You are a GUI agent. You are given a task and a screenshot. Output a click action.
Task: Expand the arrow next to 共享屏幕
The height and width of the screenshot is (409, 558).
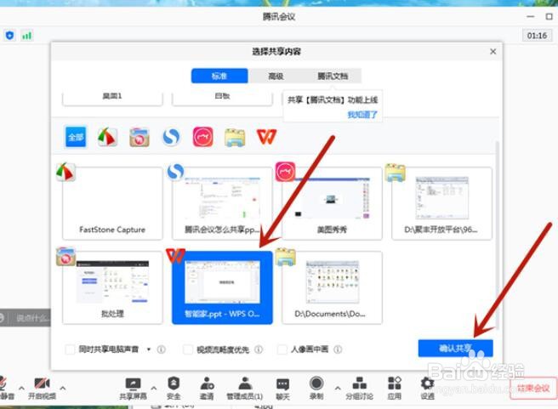pyautogui.click(x=154, y=388)
